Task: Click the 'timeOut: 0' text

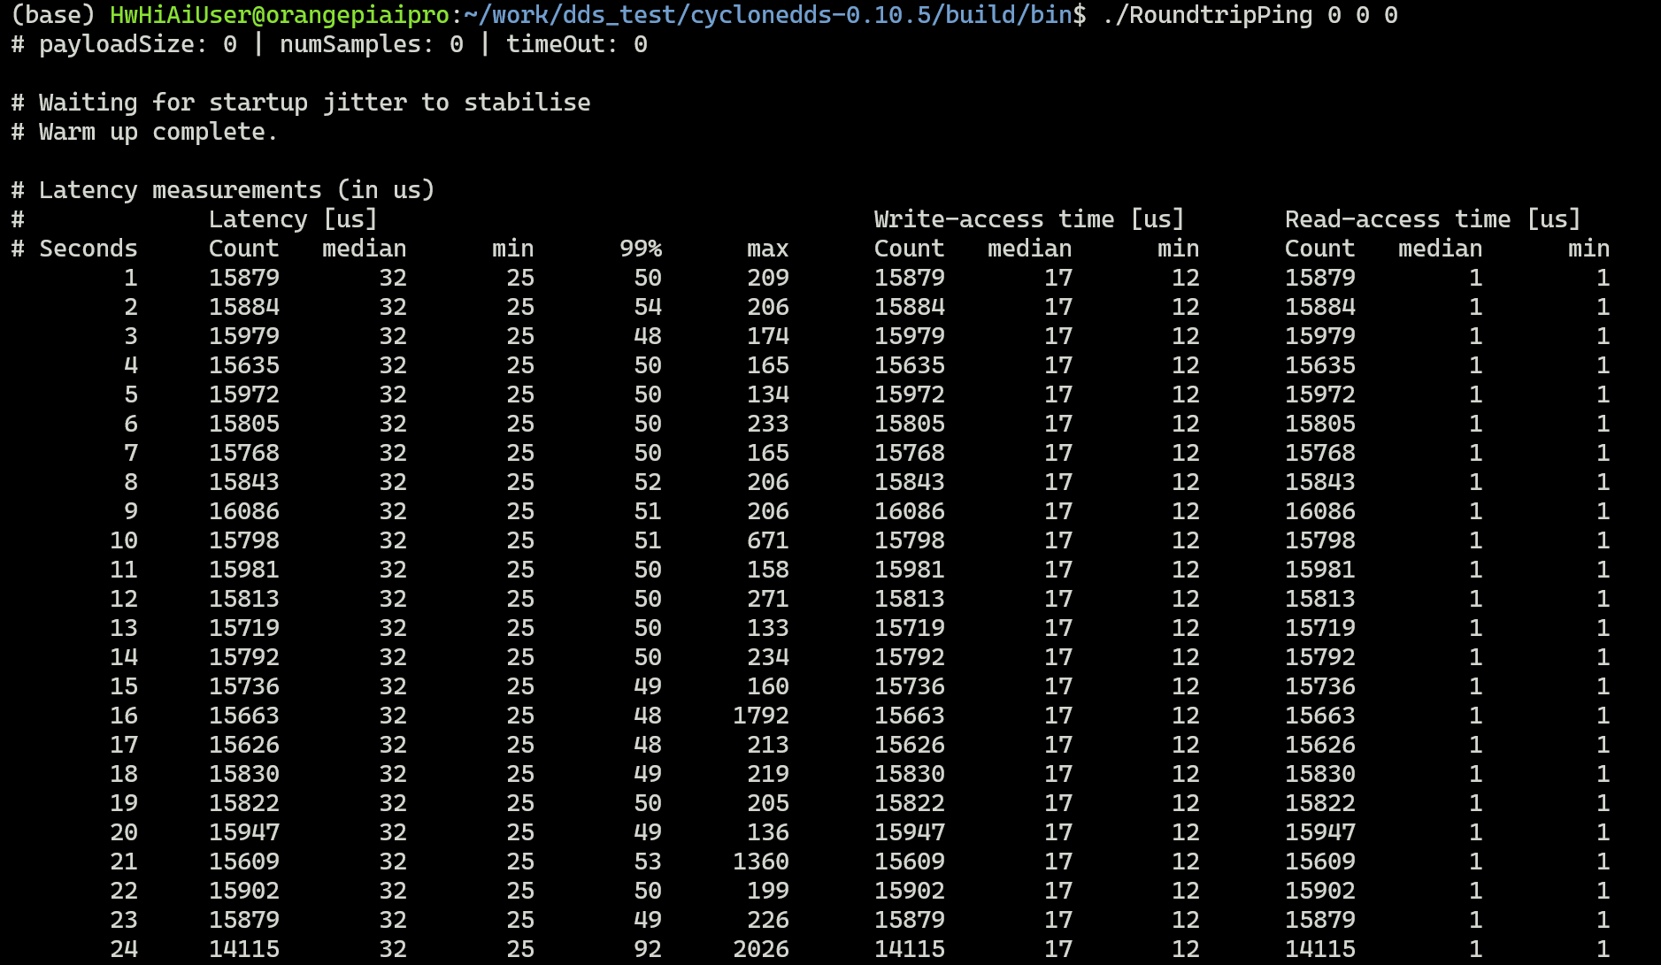Action: (577, 44)
